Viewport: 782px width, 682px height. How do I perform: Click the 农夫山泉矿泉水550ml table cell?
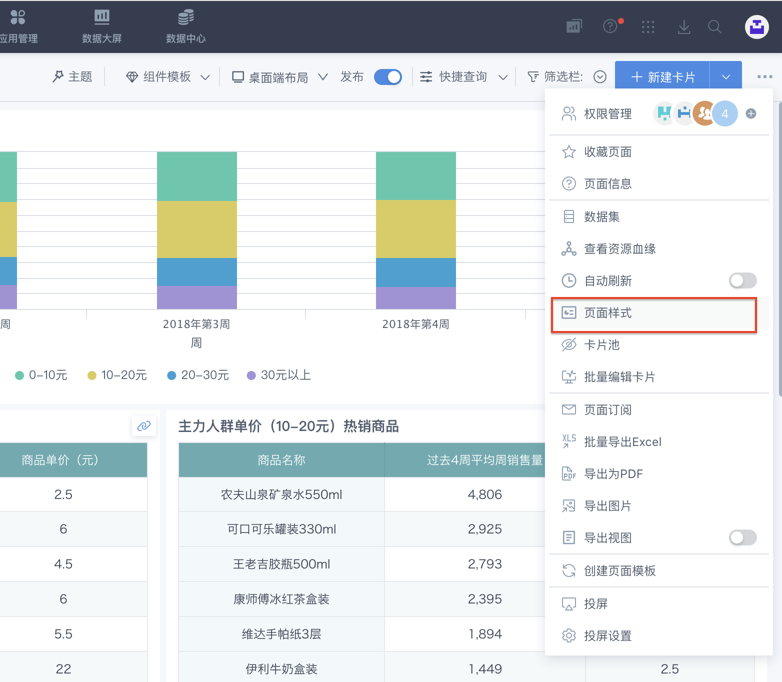point(281,494)
